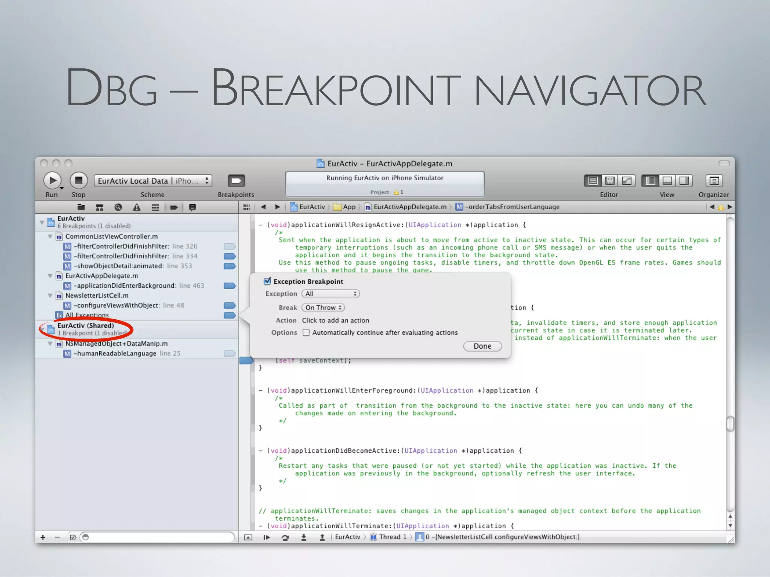This screenshot has height=577, width=770.
Task: Show the Breakpoint navigator
Action: click(x=174, y=207)
